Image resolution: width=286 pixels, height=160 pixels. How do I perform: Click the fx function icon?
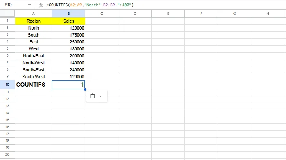tap(41, 5)
